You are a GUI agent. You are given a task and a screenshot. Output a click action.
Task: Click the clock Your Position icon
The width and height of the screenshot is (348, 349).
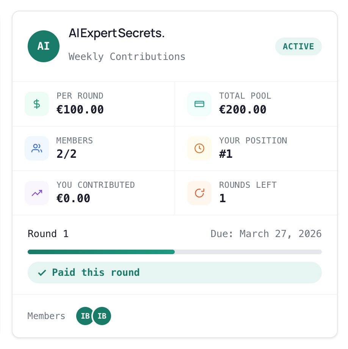(x=199, y=148)
